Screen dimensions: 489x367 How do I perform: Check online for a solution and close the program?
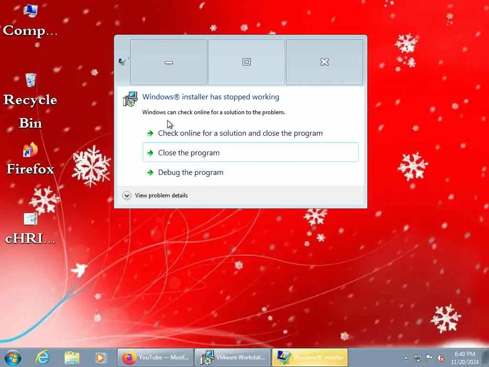(x=250, y=133)
